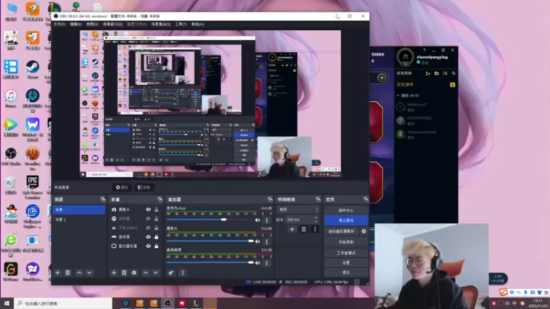Select Scene 2 in the Scenes list
The height and width of the screenshot is (309, 550).
(x=79, y=219)
